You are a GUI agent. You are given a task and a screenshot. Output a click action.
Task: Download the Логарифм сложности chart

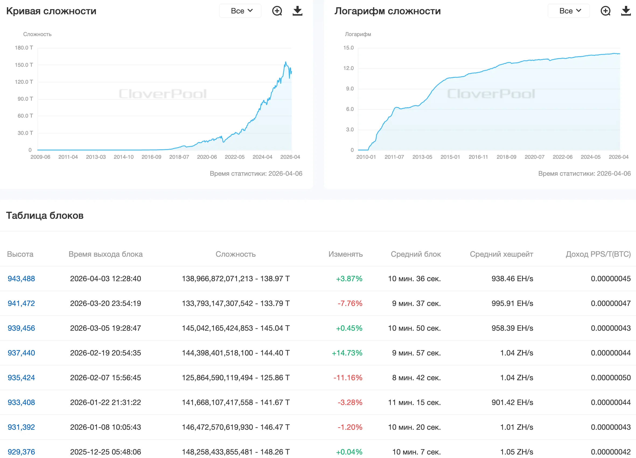click(x=625, y=11)
